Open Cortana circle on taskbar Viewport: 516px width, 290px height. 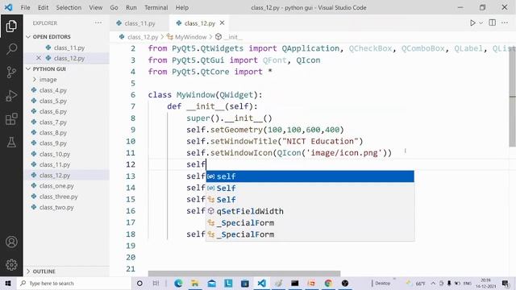point(139,283)
